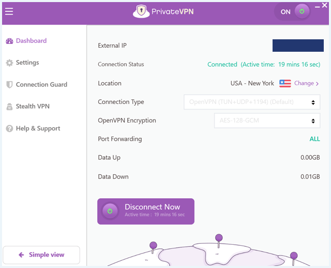This screenshot has height=268, width=331.
Task: Click the Connected status text
Action: coord(264,64)
